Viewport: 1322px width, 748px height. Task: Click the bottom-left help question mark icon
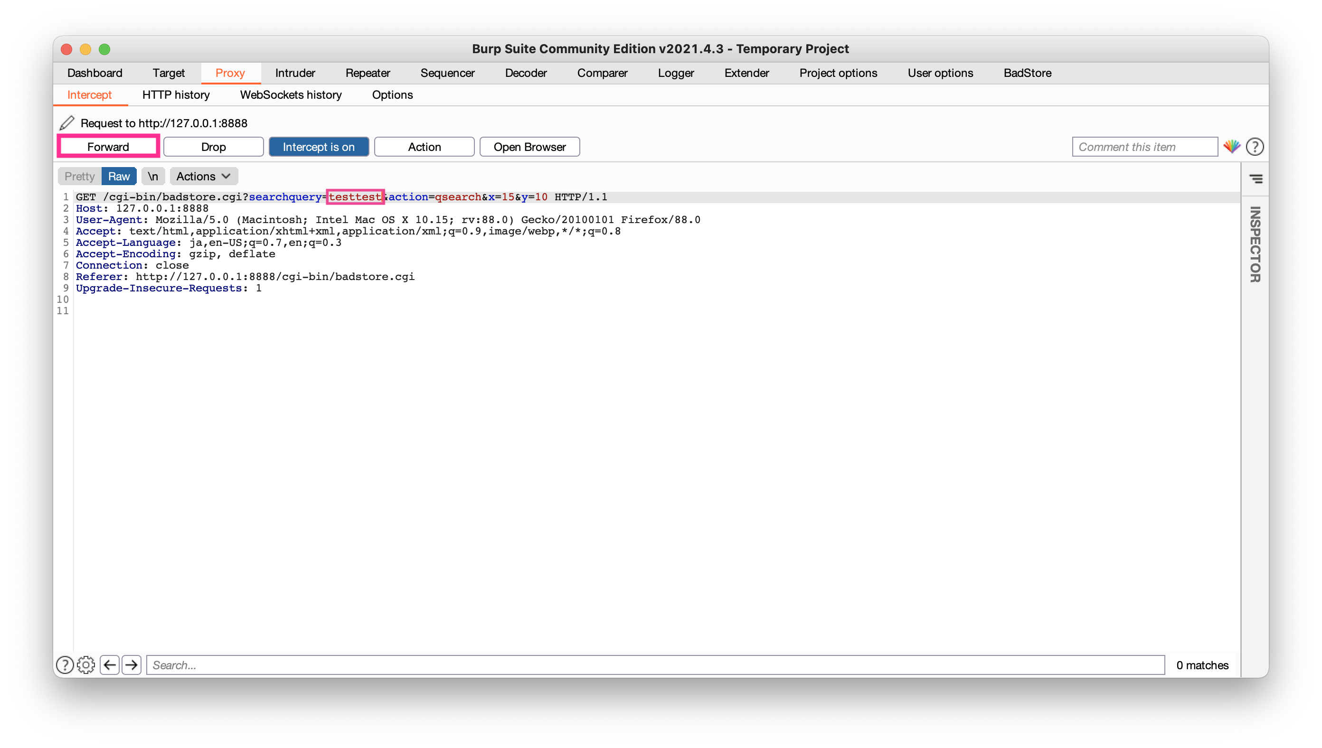pyautogui.click(x=65, y=665)
